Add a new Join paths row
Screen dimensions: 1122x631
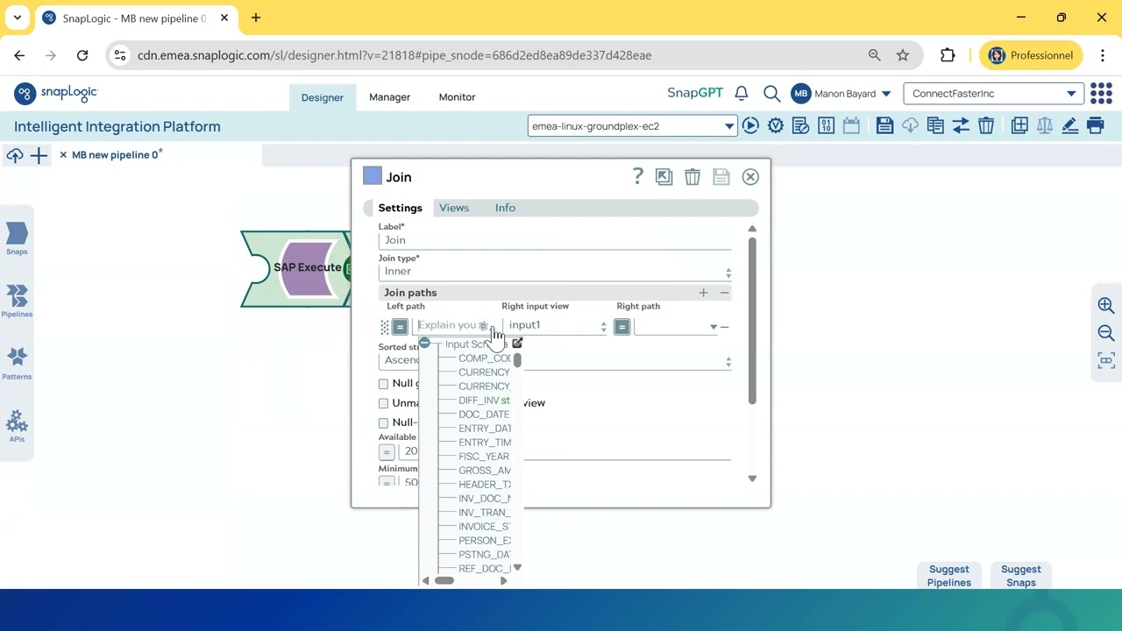click(703, 293)
